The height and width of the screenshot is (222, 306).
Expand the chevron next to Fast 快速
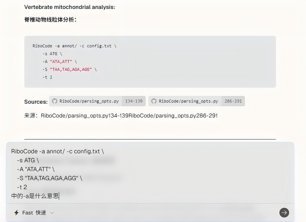51,213
